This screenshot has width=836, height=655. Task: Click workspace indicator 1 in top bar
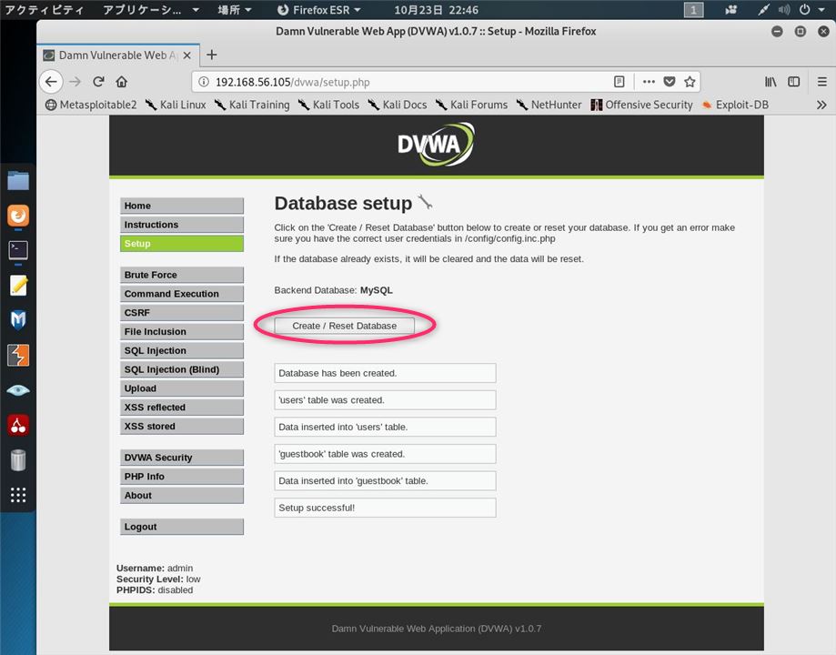coord(694,10)
